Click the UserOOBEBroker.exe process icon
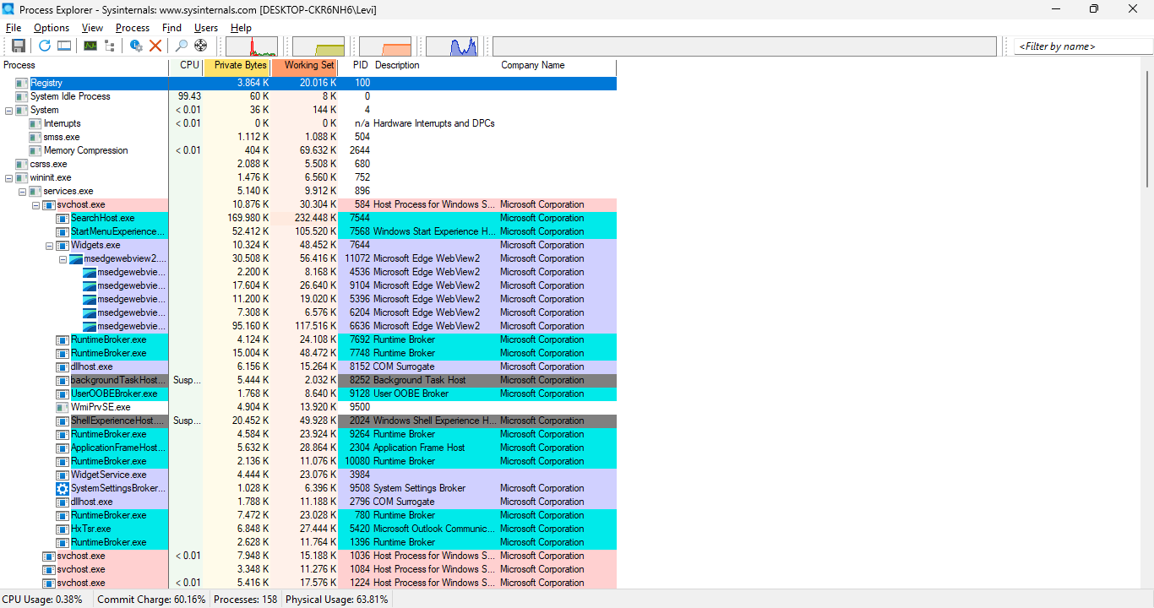This screenshot has height=608, width=1154. [x=63, y=394]
